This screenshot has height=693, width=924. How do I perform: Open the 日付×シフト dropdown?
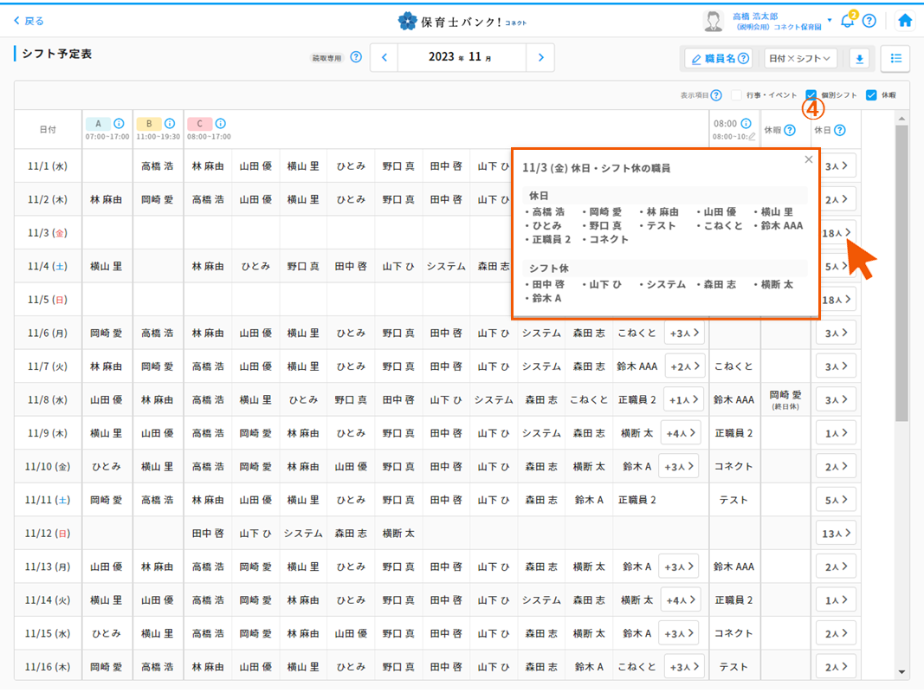(x=801, y=59)
